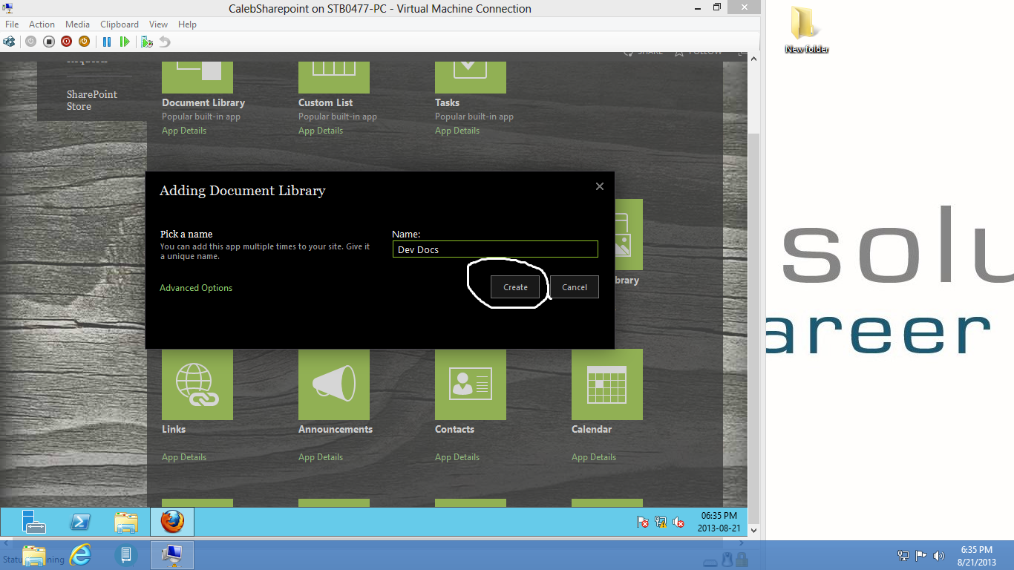
Task: Close the Adding Document Library dialog with X
Action: tap(600, 186)
